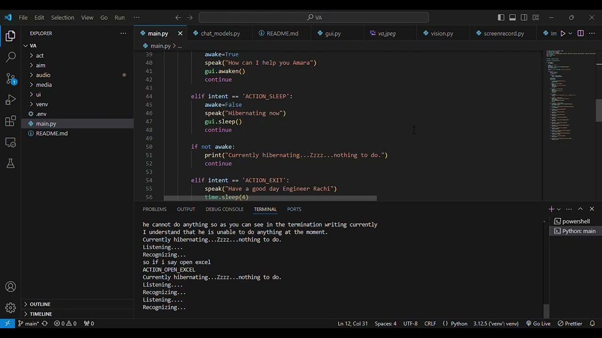Expand the OUTLINE section
The image size is (602, 338).
pos(40,304)
